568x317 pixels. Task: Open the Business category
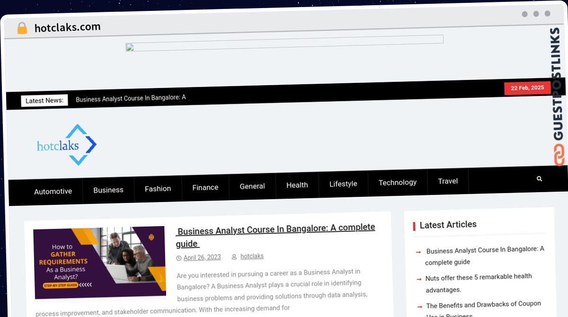[x=108, y=190]
